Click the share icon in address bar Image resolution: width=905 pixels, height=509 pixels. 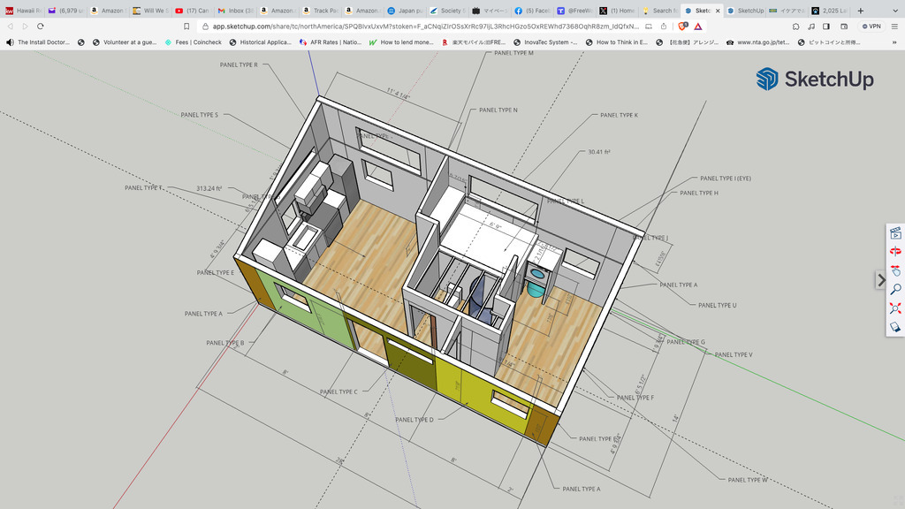664,27
